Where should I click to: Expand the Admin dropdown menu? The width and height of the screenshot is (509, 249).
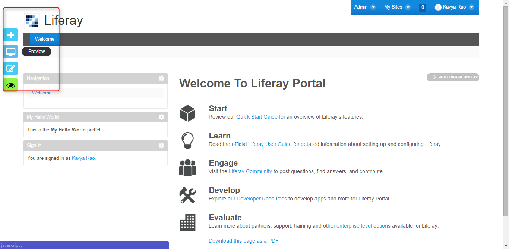coord(365,7)
